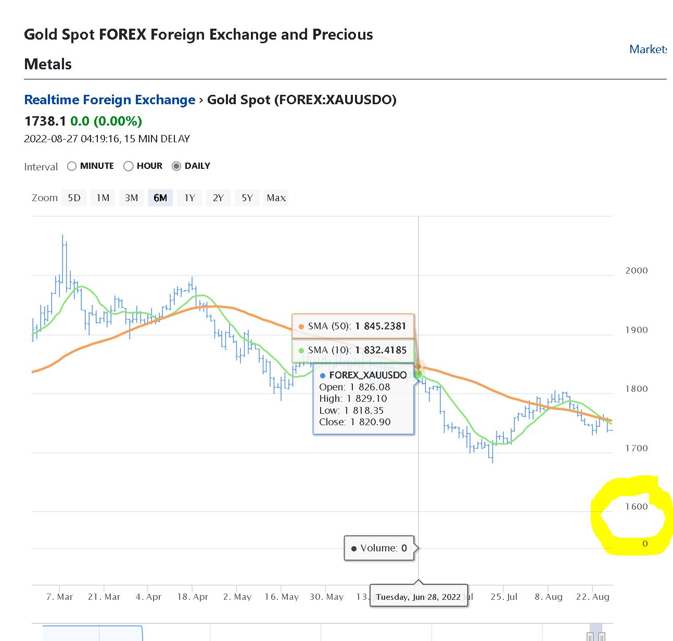Image resolution: width=673 pixels, height=641 pixels.
Task: Click the green SMA (10) marker dot
Action: click(x=418, y=374)
